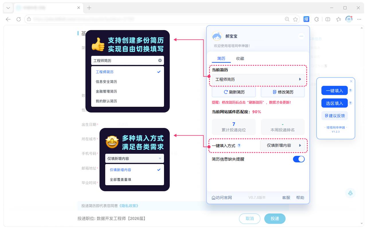Open the favorites list icon

[x=339, y=19]
